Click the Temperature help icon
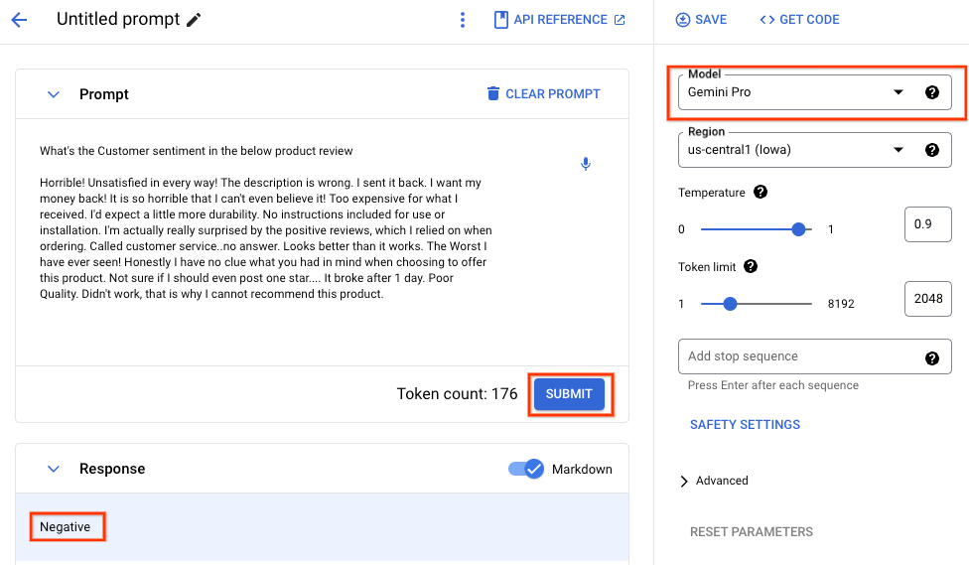This screenshot has width=969, height=565. point(761,192)
